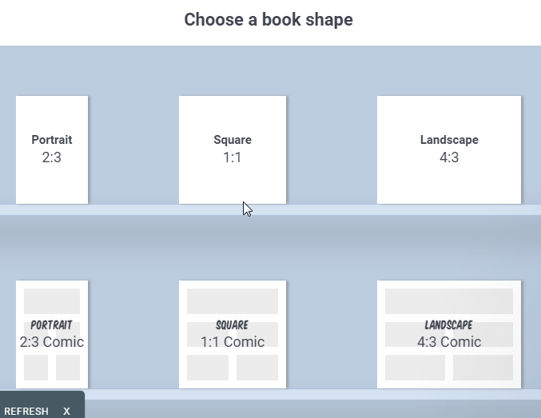541x418 pixels.
Task: Click the REFRESH button
Action: click(x=26, y=412)
